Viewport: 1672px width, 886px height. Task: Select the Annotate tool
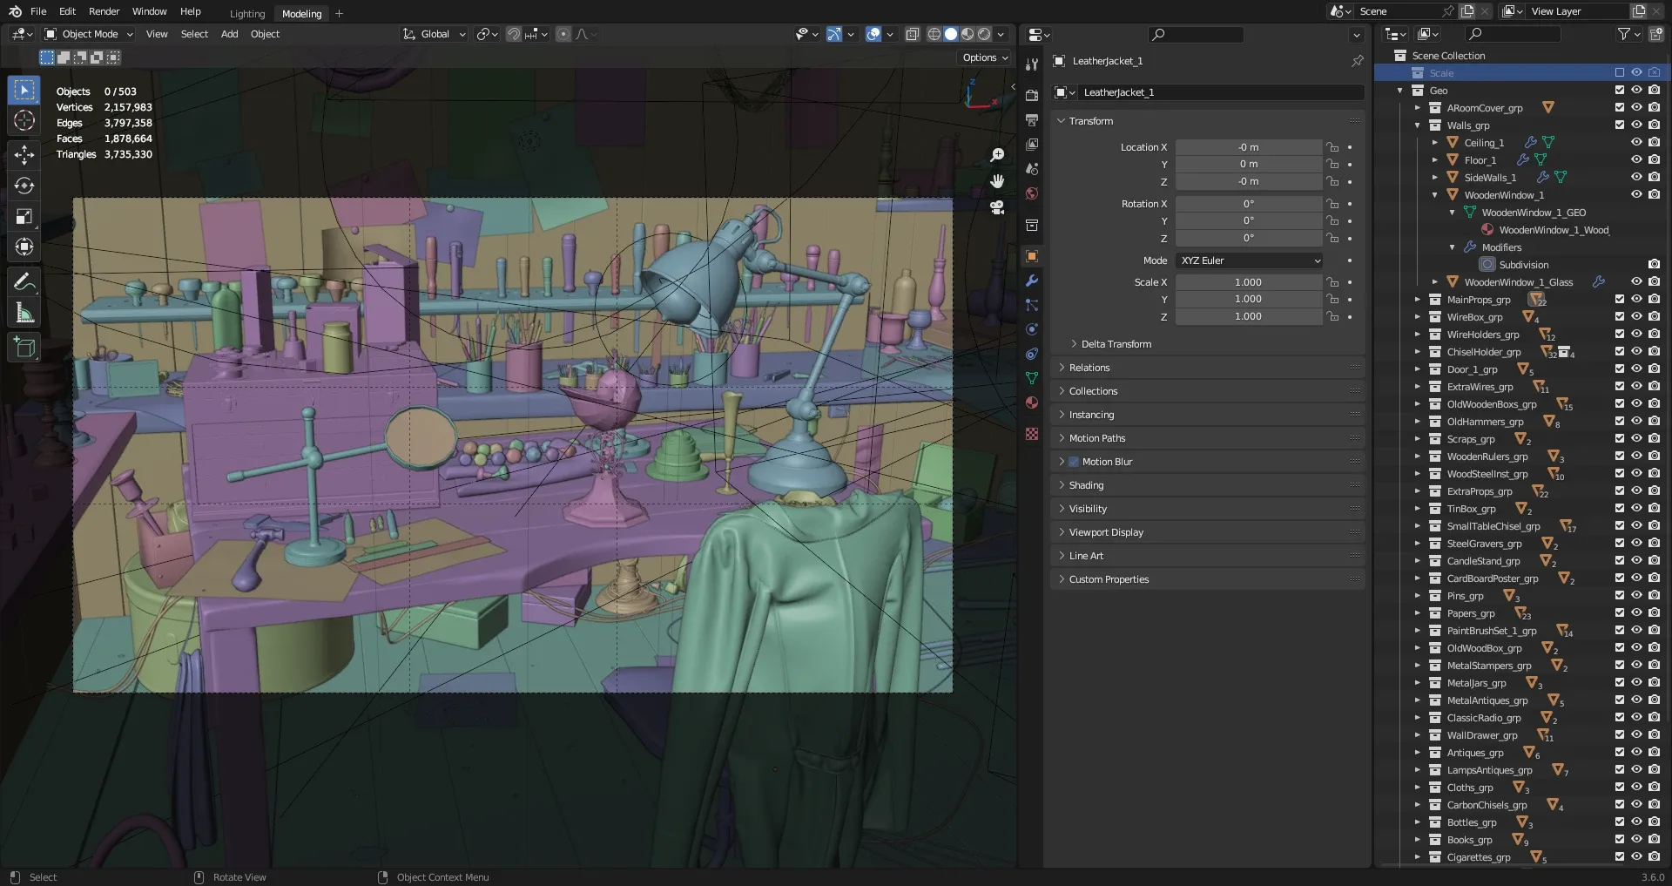(x=24, y=282)
